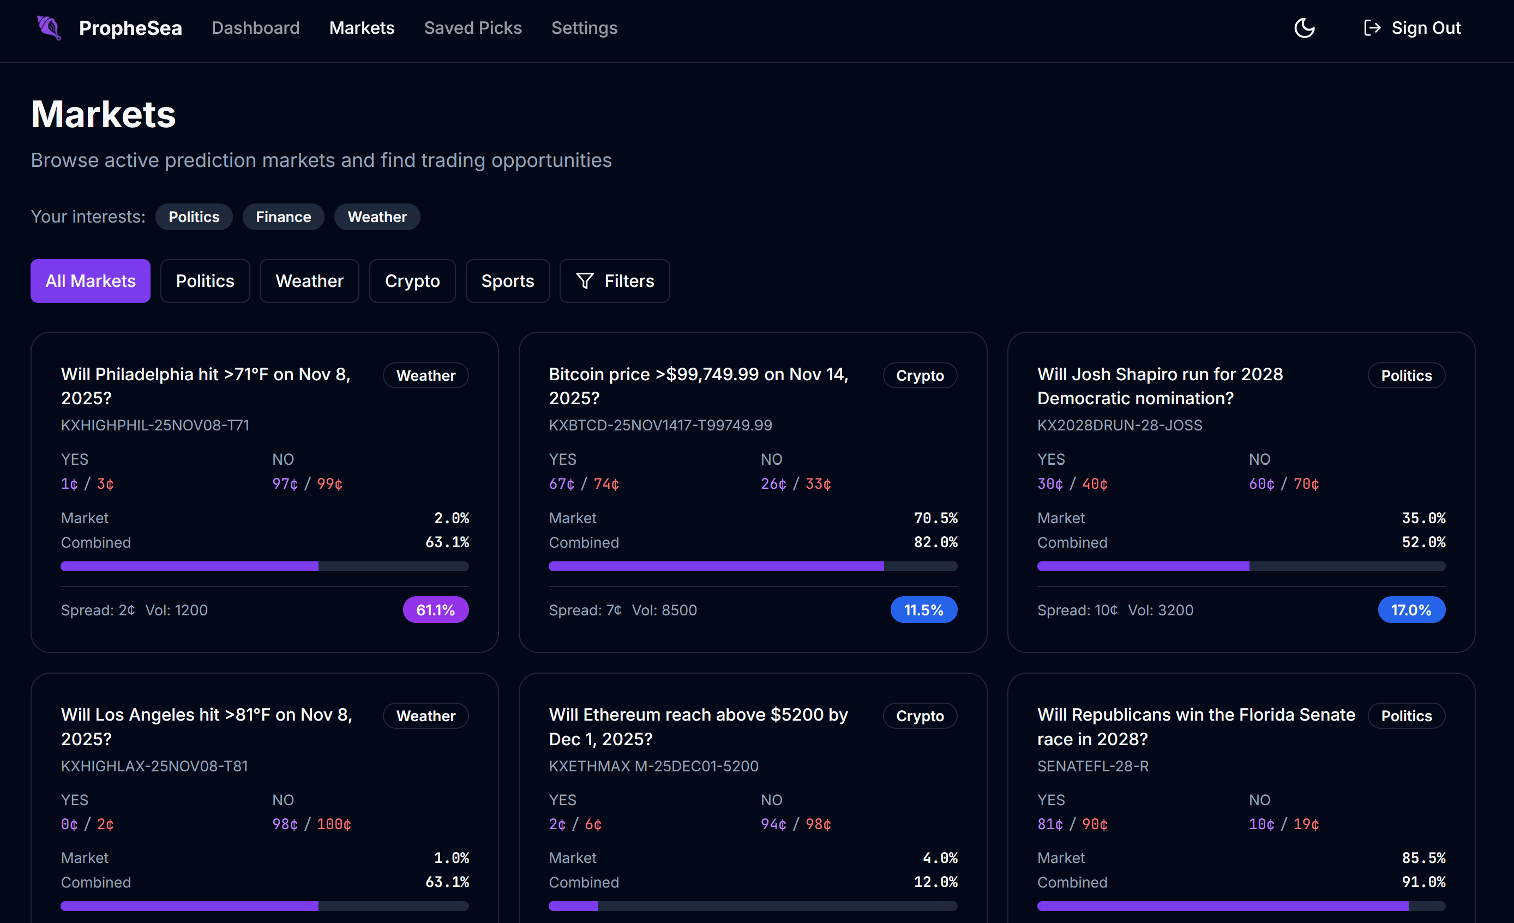
Task: Click 11.5% edge badge on Bitcoin card
Action: [x=923, y=609]
